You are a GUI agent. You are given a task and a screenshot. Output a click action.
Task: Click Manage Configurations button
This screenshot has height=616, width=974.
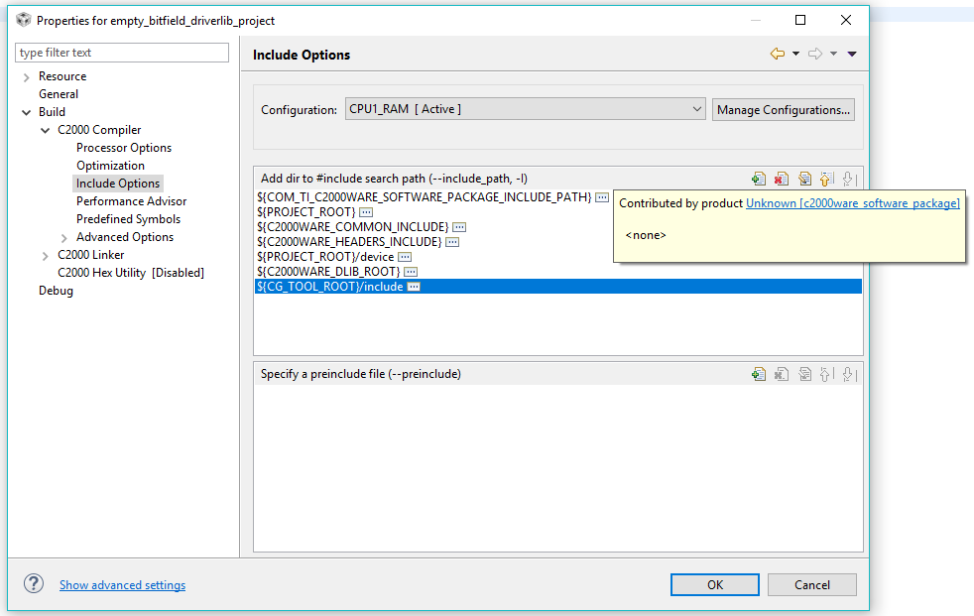(x=784, y=110)
